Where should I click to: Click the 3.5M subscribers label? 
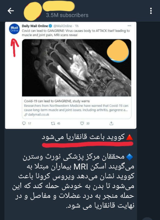(x=67, y=15)
